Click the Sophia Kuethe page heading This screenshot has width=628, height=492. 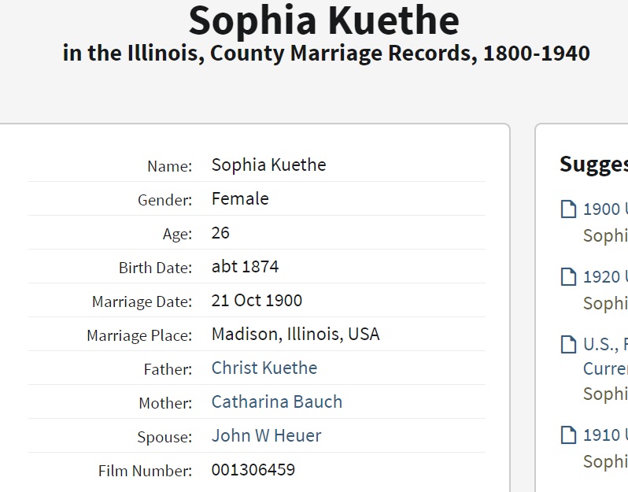(323, 21)
